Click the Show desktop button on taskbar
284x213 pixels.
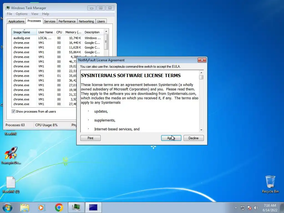point(282,207)
